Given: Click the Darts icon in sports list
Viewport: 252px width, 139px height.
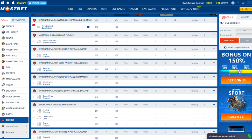Looking at the screenshot, I should 3,114.
